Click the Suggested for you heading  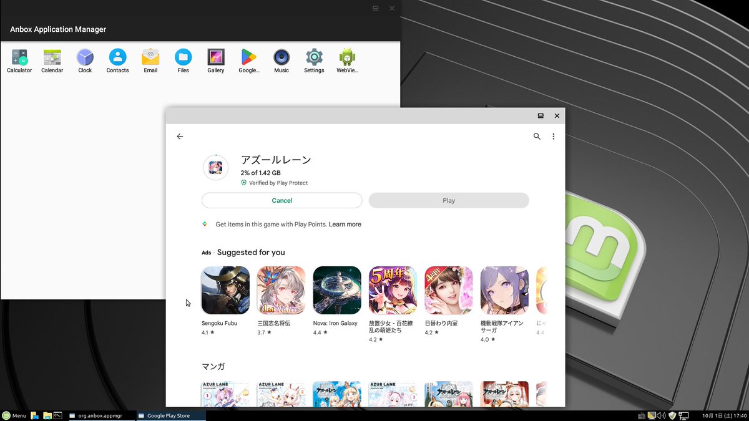(251, 253)
